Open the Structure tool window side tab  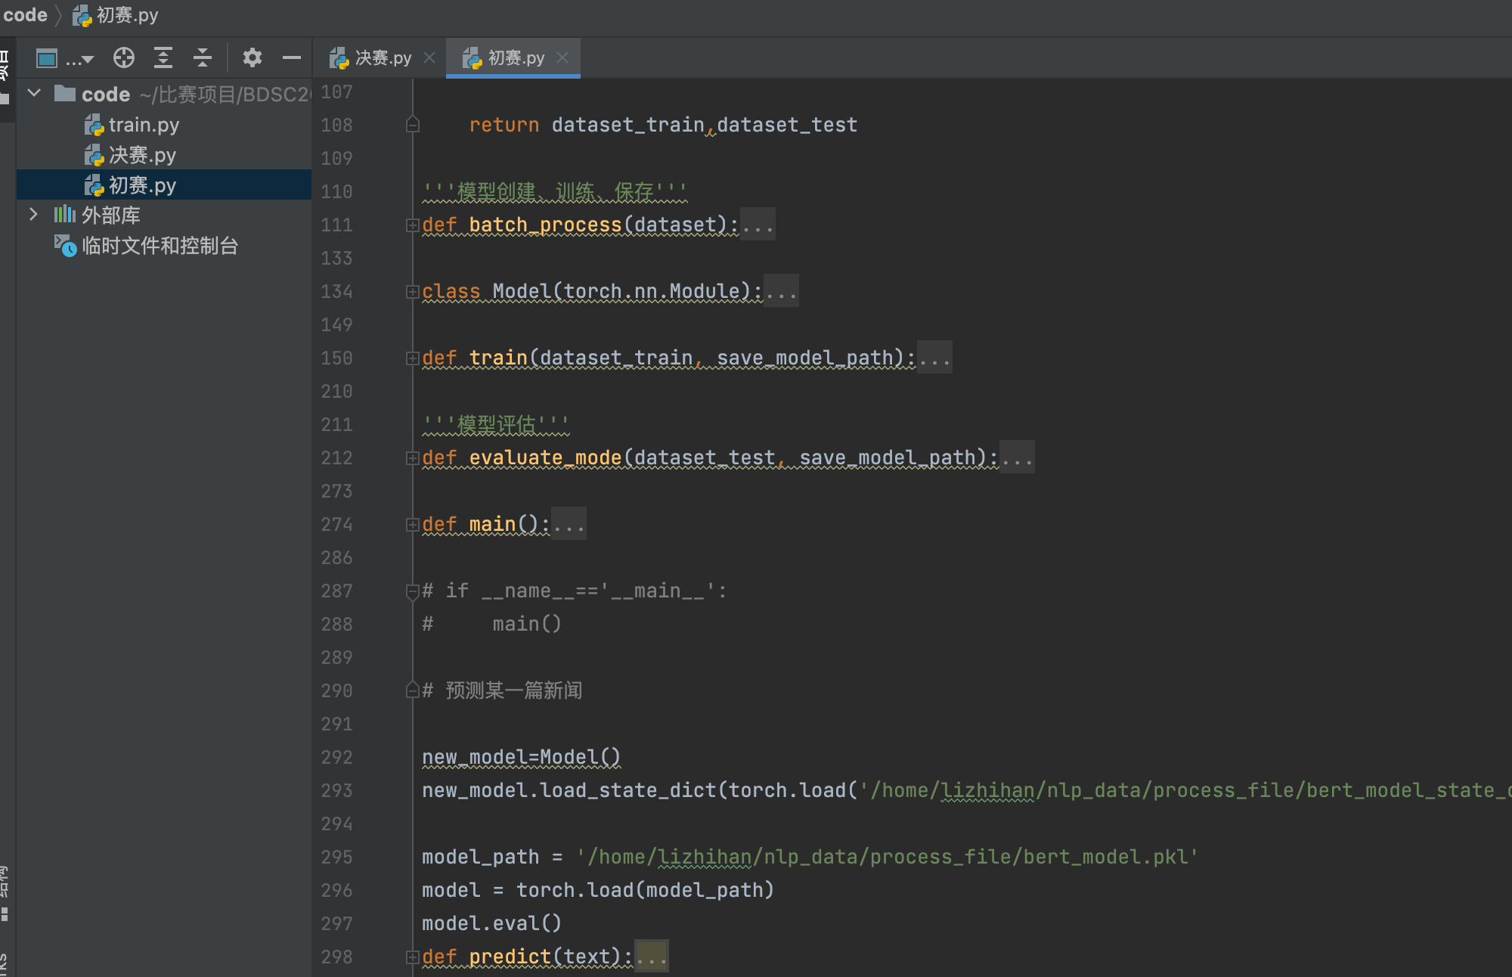[x=6, y=892]
